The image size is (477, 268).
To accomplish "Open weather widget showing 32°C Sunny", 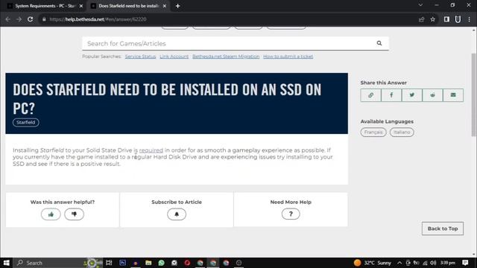I will click(x=373, y=263).
